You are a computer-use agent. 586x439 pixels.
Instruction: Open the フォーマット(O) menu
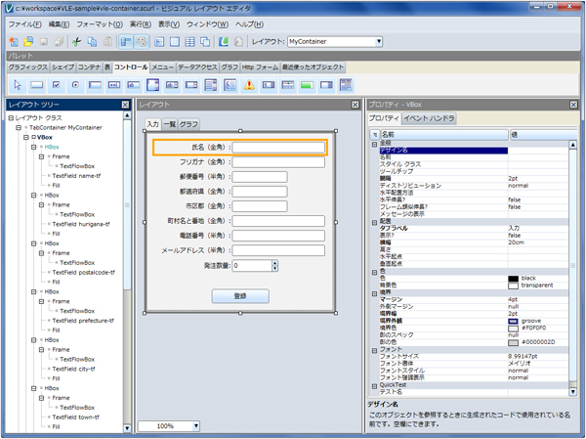coord(100,24)
